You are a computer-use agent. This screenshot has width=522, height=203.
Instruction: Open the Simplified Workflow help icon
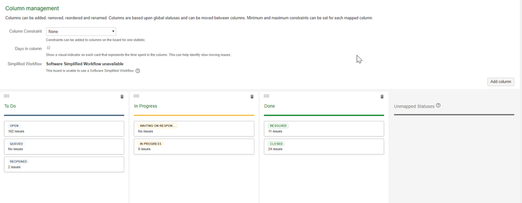point(138,70)
